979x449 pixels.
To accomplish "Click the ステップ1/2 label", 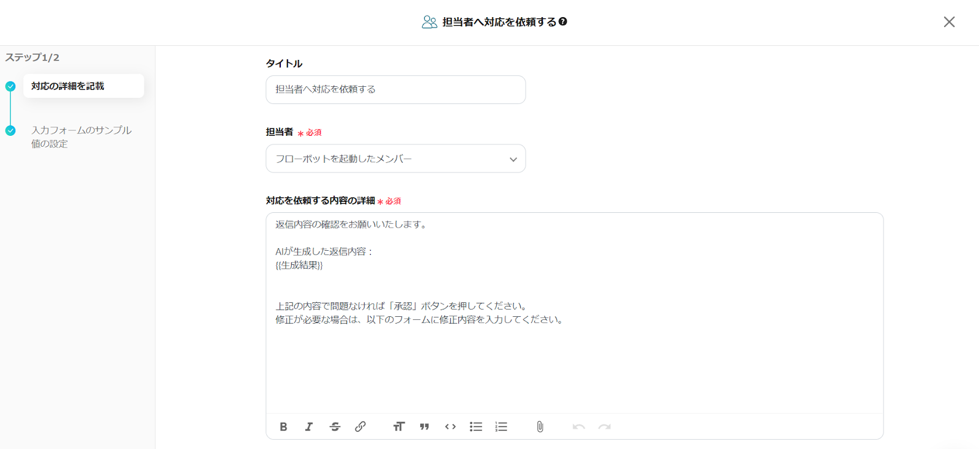I will [x=32, y=58].
